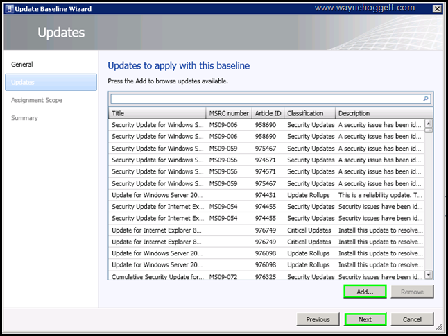Viewport: 448px width, 336px height.
Task: Cancel the wizard
Action: pos(412,319)
